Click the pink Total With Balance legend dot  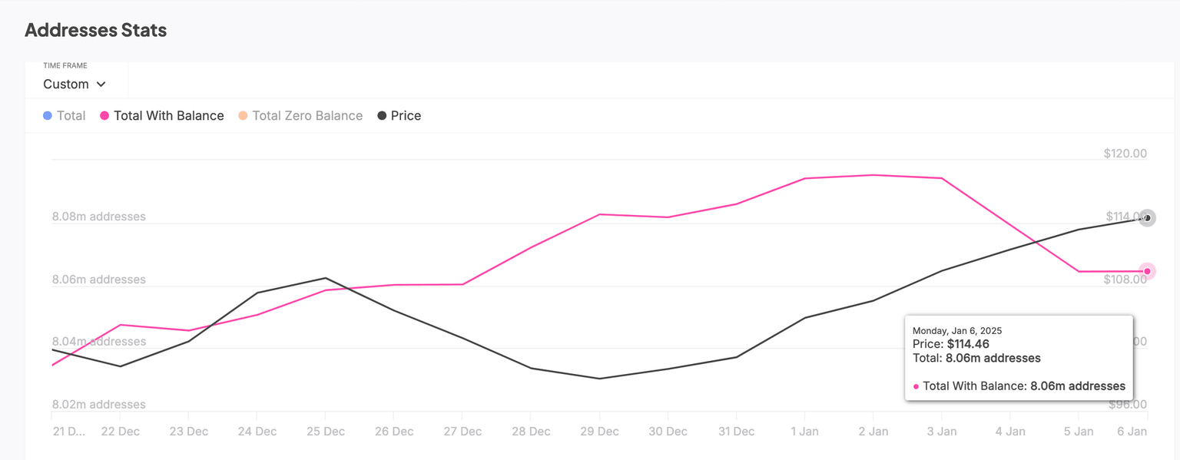coord(104,116)
